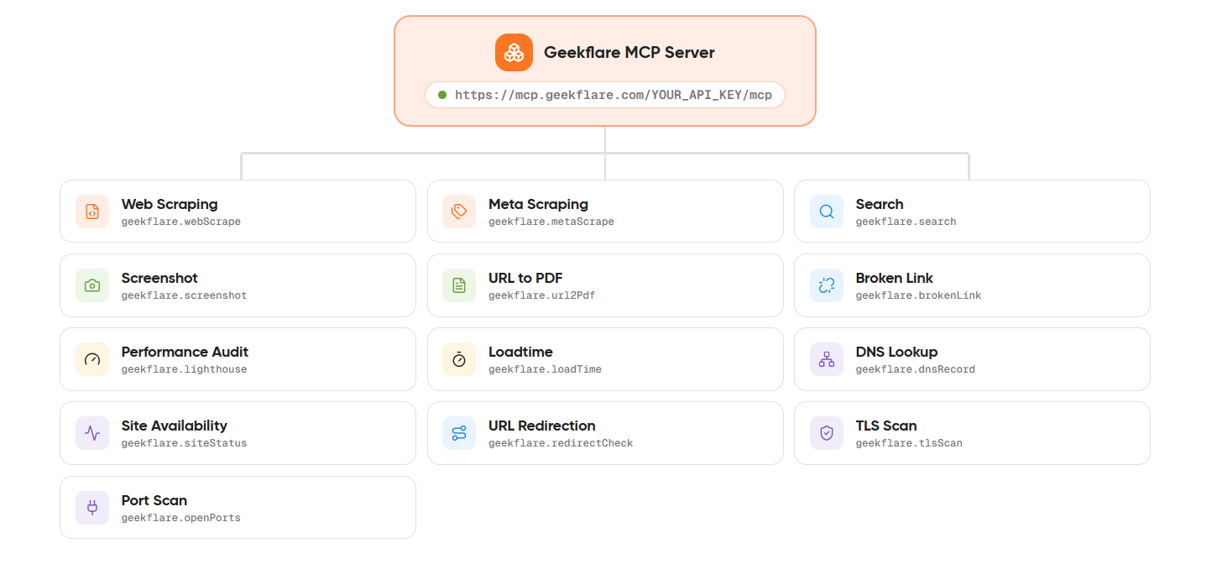1217x585 pixels.
Task: Click the geekflare.brokenLink text
Action: point(919,295)
